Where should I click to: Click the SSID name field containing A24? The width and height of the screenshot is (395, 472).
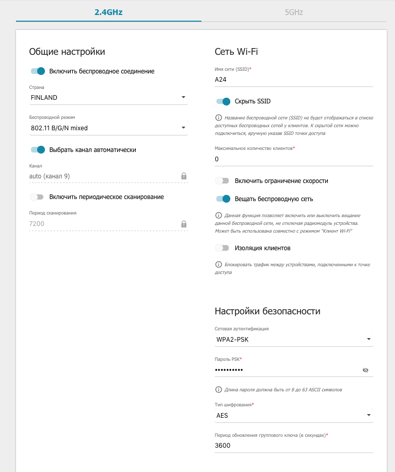click(293, 80)
